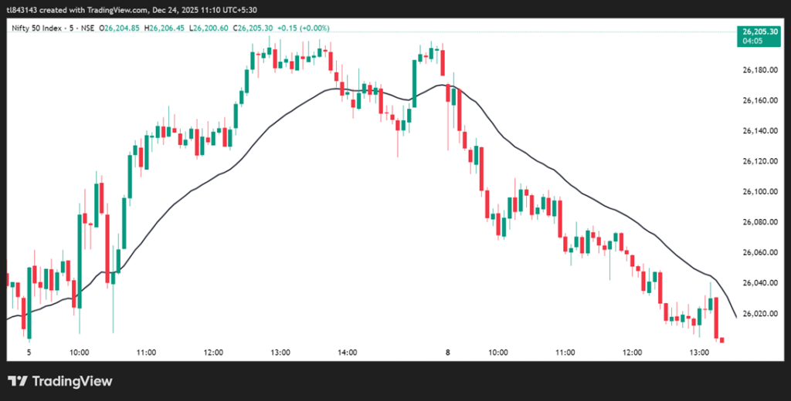Select the green current price tag 26,205.30
The image size is (791, 401).
tap(759, 31)
